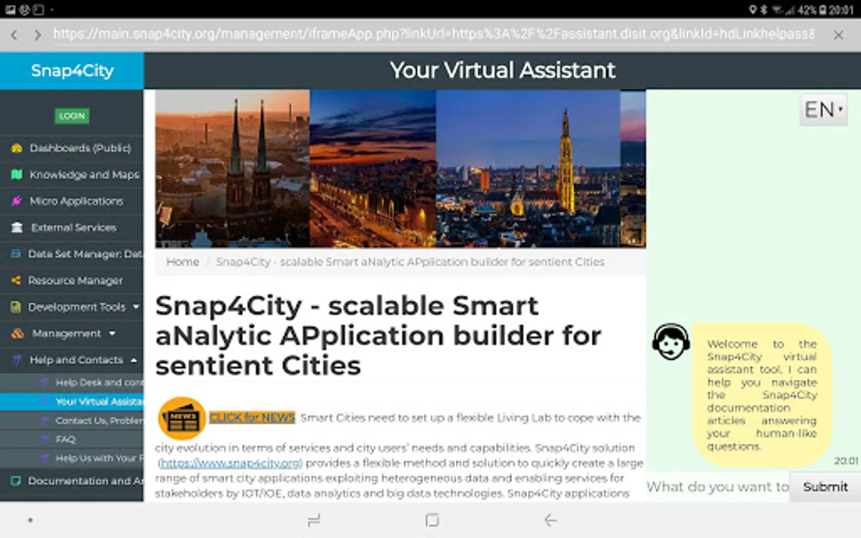Expand Development Tools dropdown arrow
The height and width of the screenshot is (538, 861).
pos(136,307)
